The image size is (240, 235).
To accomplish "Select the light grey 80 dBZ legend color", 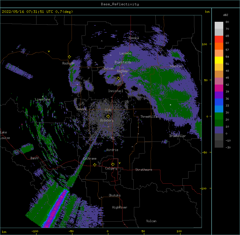I will pyautogui.click(x=219, y=25).
